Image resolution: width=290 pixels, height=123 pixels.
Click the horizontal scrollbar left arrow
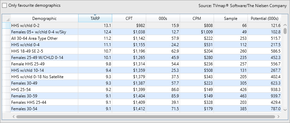[x=14, y=117]
